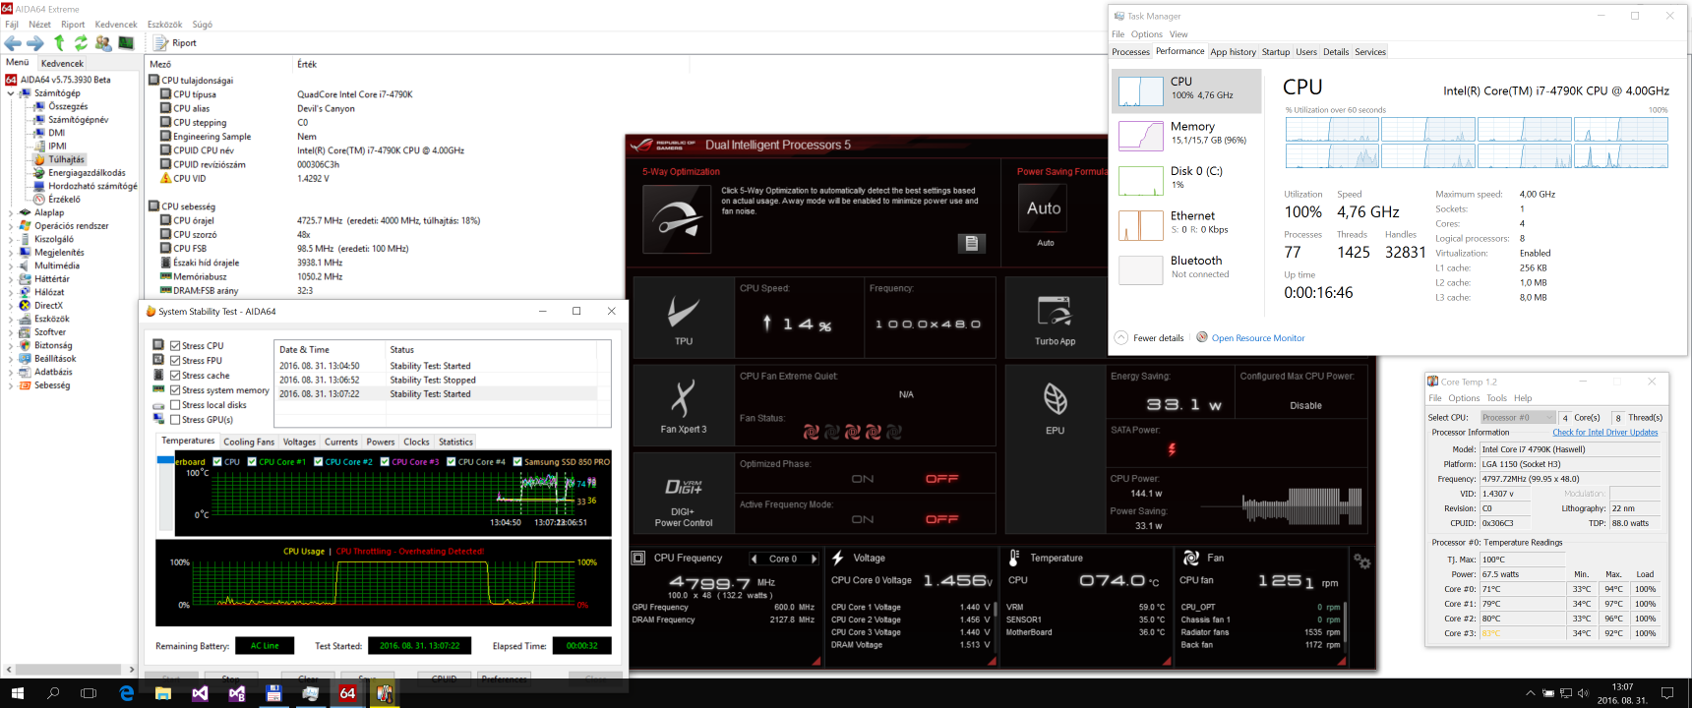Open the Eszközök menu in AIDA64
Image resolution: width=1692 pixels, height=708 pixels.
click(164, 25)
